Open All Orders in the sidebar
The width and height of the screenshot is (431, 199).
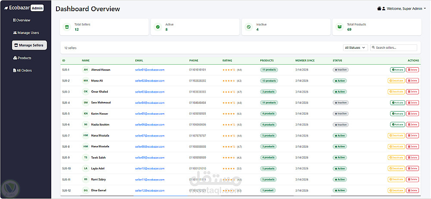point(22,71)
